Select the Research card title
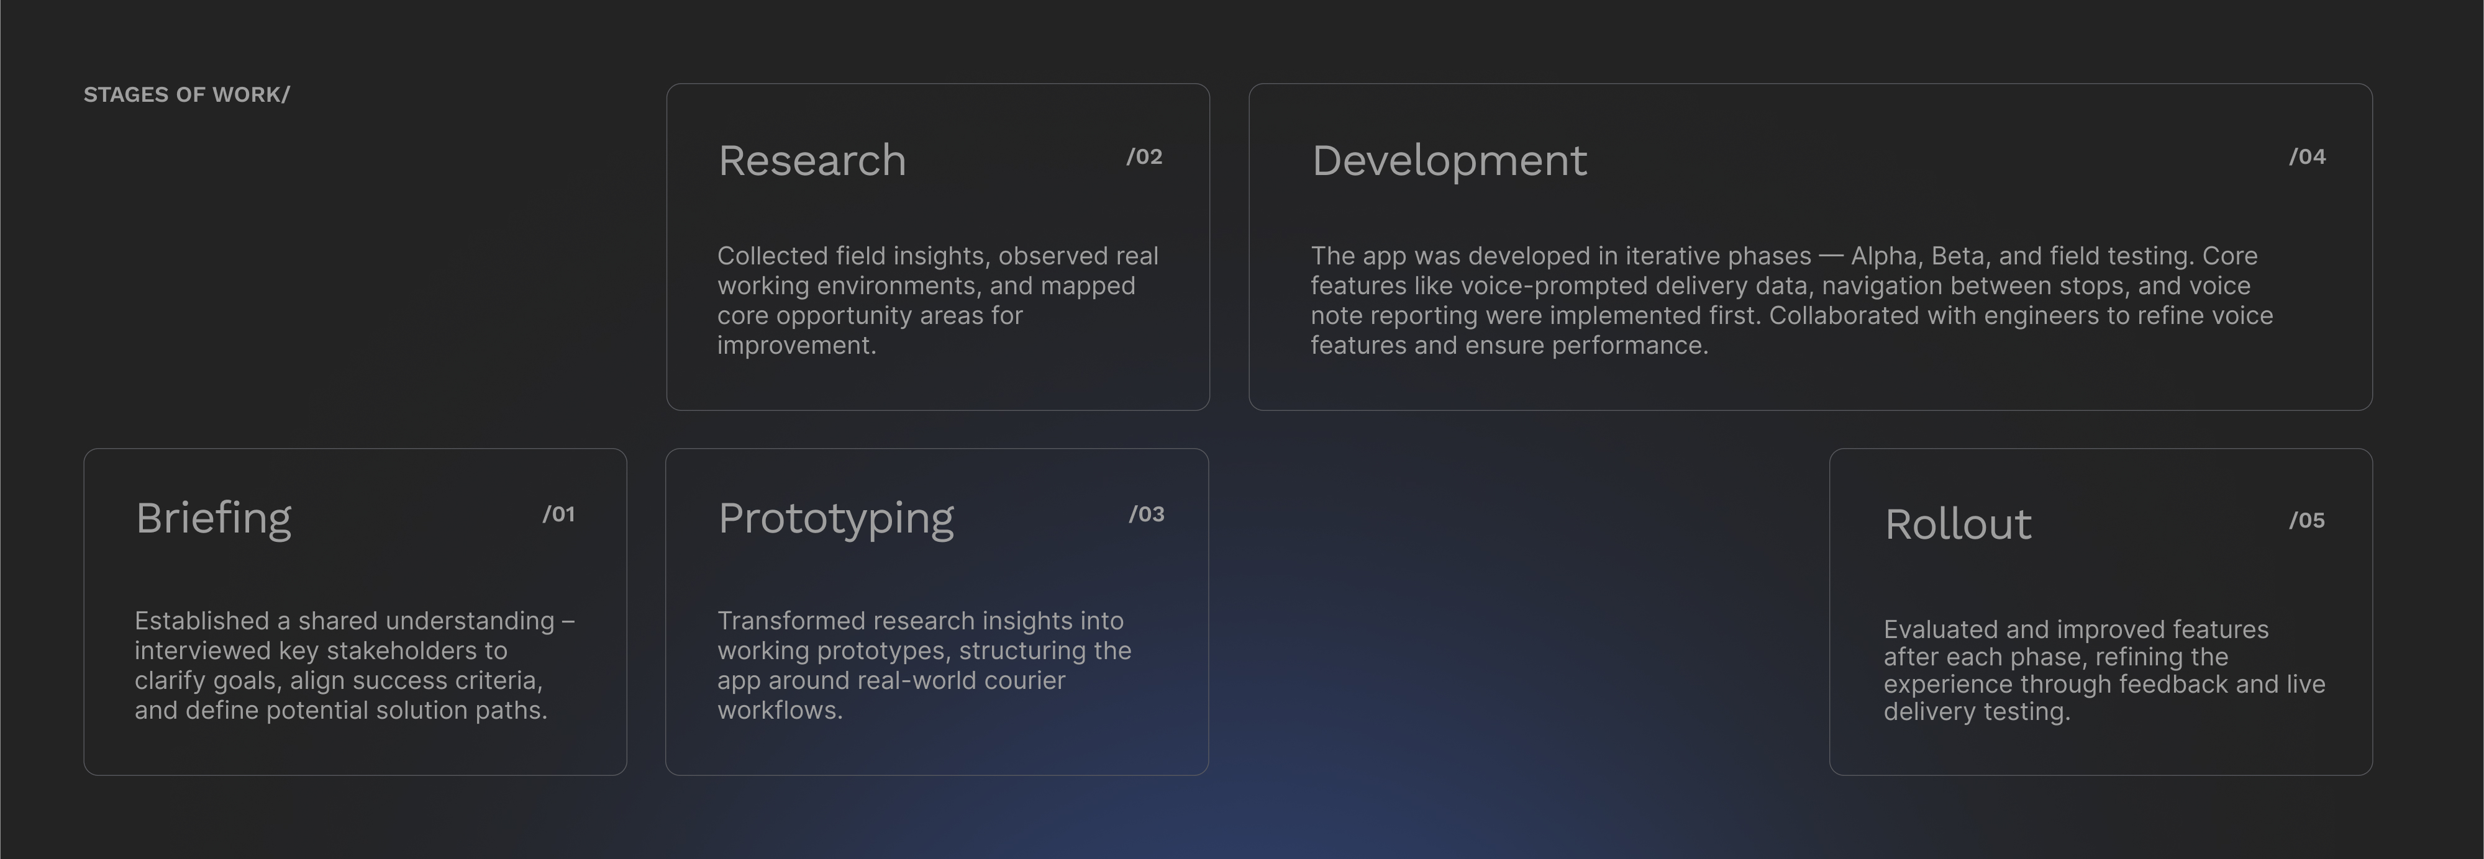Image resolution: width=2484 pixels, height=859 pixels. pyautogui.click(x=812, y=160)
